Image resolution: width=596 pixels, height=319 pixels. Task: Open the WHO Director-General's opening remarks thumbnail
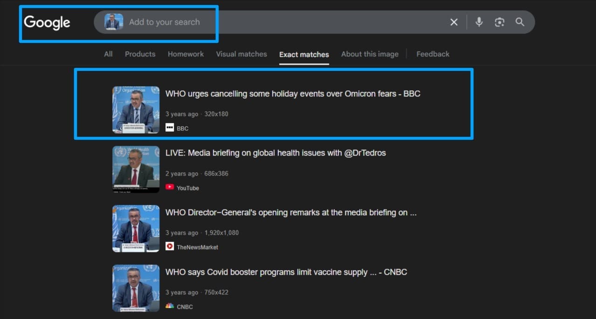[x=136, y=229]
